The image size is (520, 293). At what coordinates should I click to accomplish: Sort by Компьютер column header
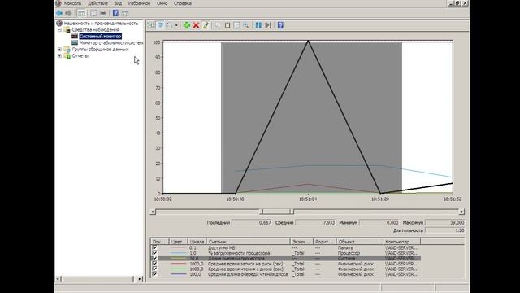click(x=401, y=242)
